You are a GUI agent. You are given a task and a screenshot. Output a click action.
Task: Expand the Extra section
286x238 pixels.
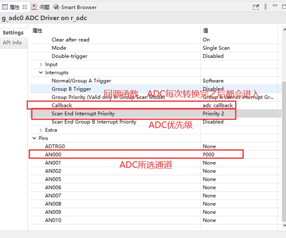[x=41, y=130]
